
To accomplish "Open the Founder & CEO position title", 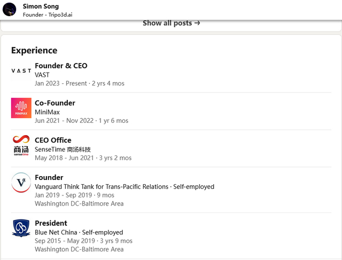I will click(61, 66).
